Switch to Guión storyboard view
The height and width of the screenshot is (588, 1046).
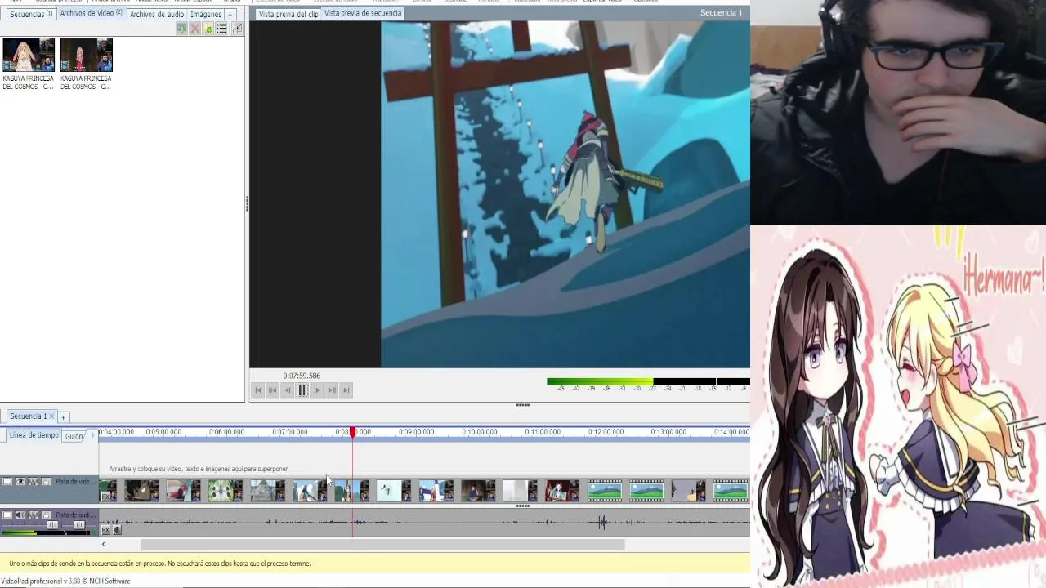pos(74,436)
